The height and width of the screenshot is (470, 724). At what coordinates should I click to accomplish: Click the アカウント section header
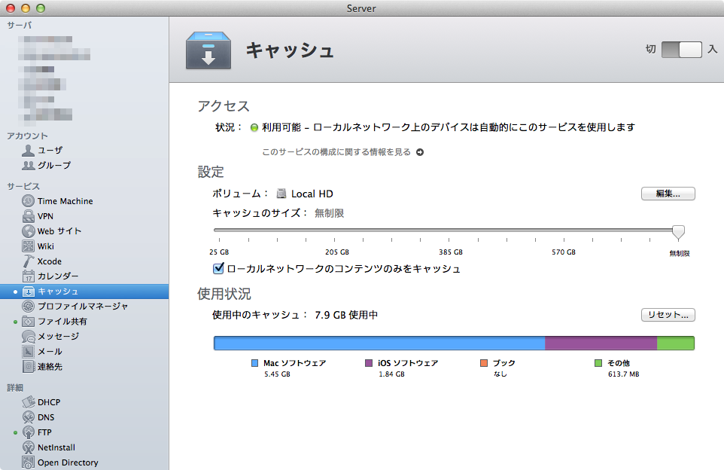(x=27, y=136)
